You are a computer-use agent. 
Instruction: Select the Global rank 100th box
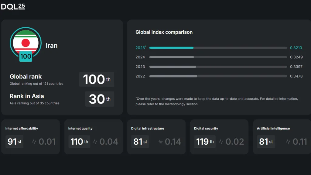pyautogui.click(x=97, y=79)
